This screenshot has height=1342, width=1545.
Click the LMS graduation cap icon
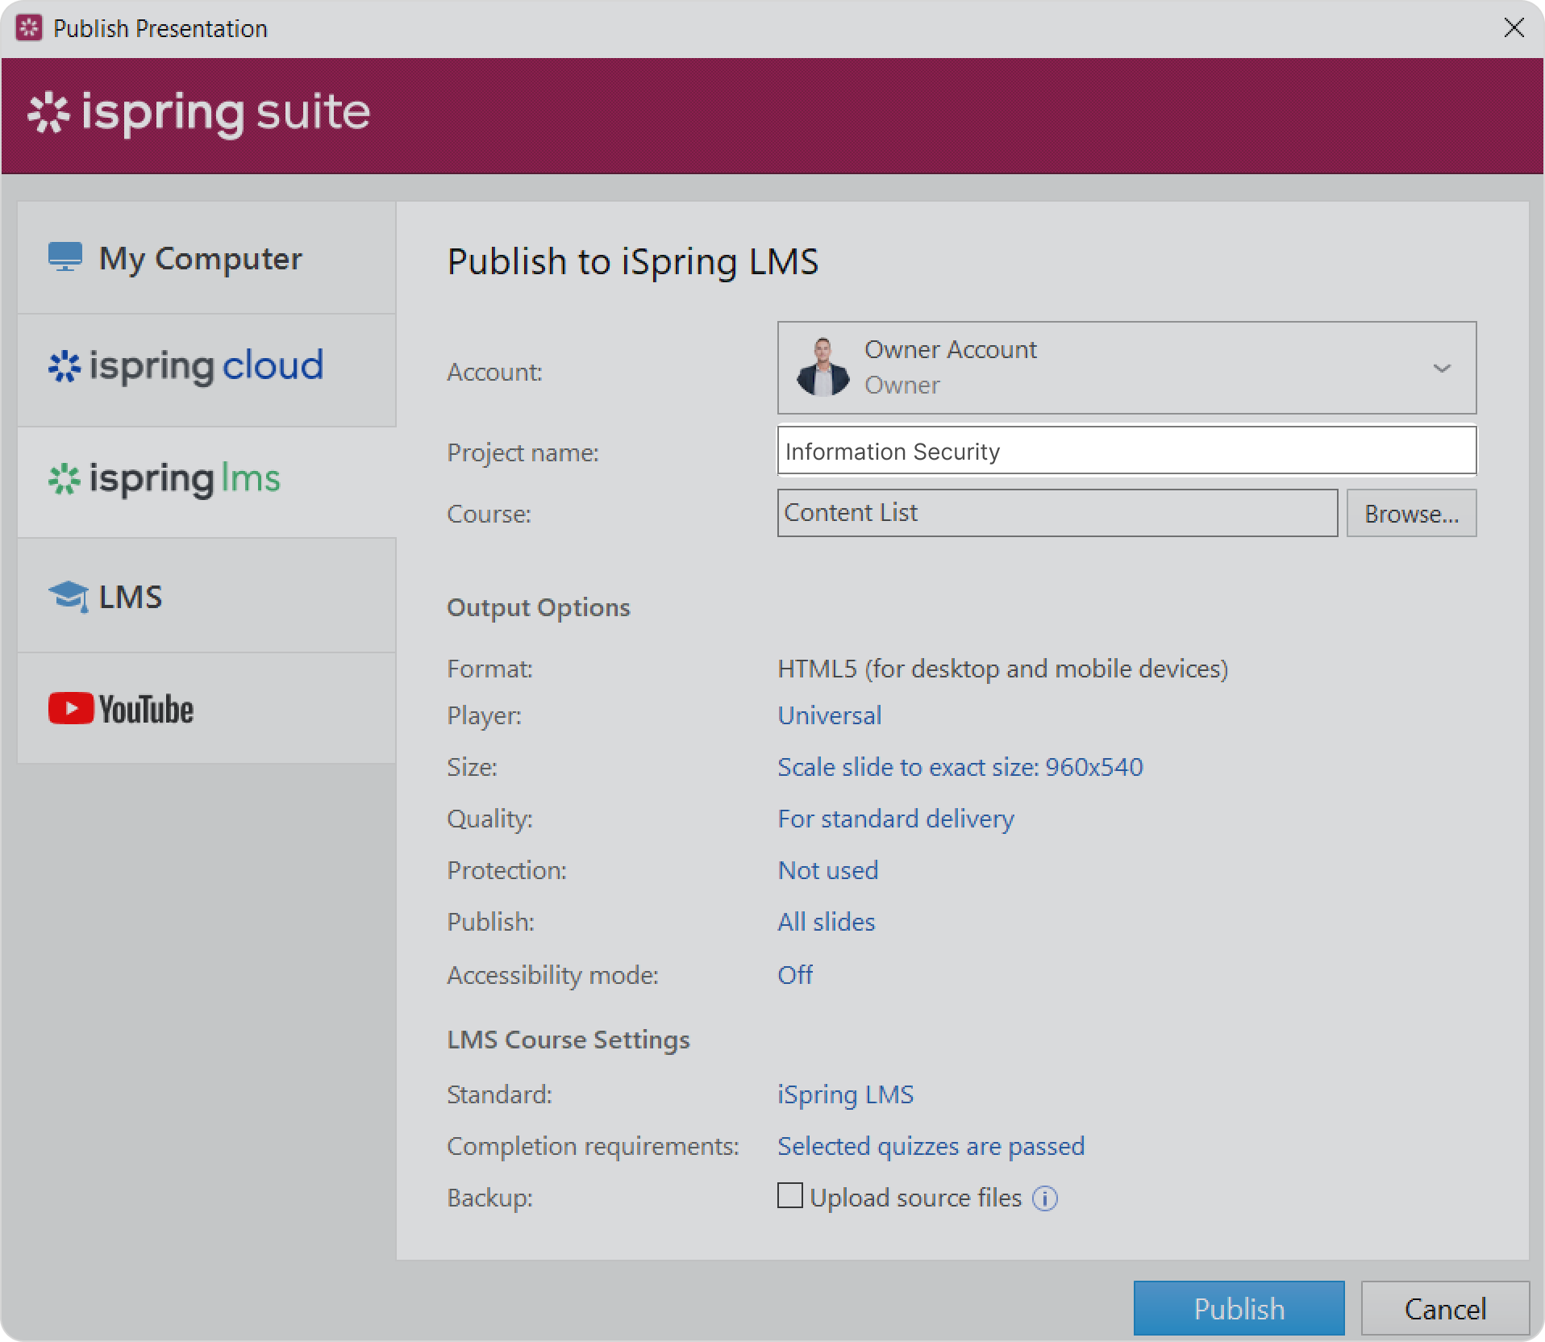click(x=68, y=597)
